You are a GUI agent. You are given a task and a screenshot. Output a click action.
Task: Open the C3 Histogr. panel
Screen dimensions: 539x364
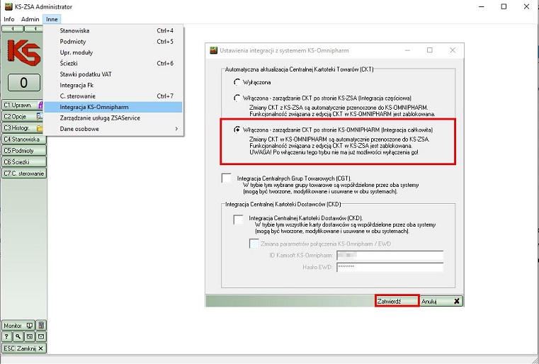point(23,128)
